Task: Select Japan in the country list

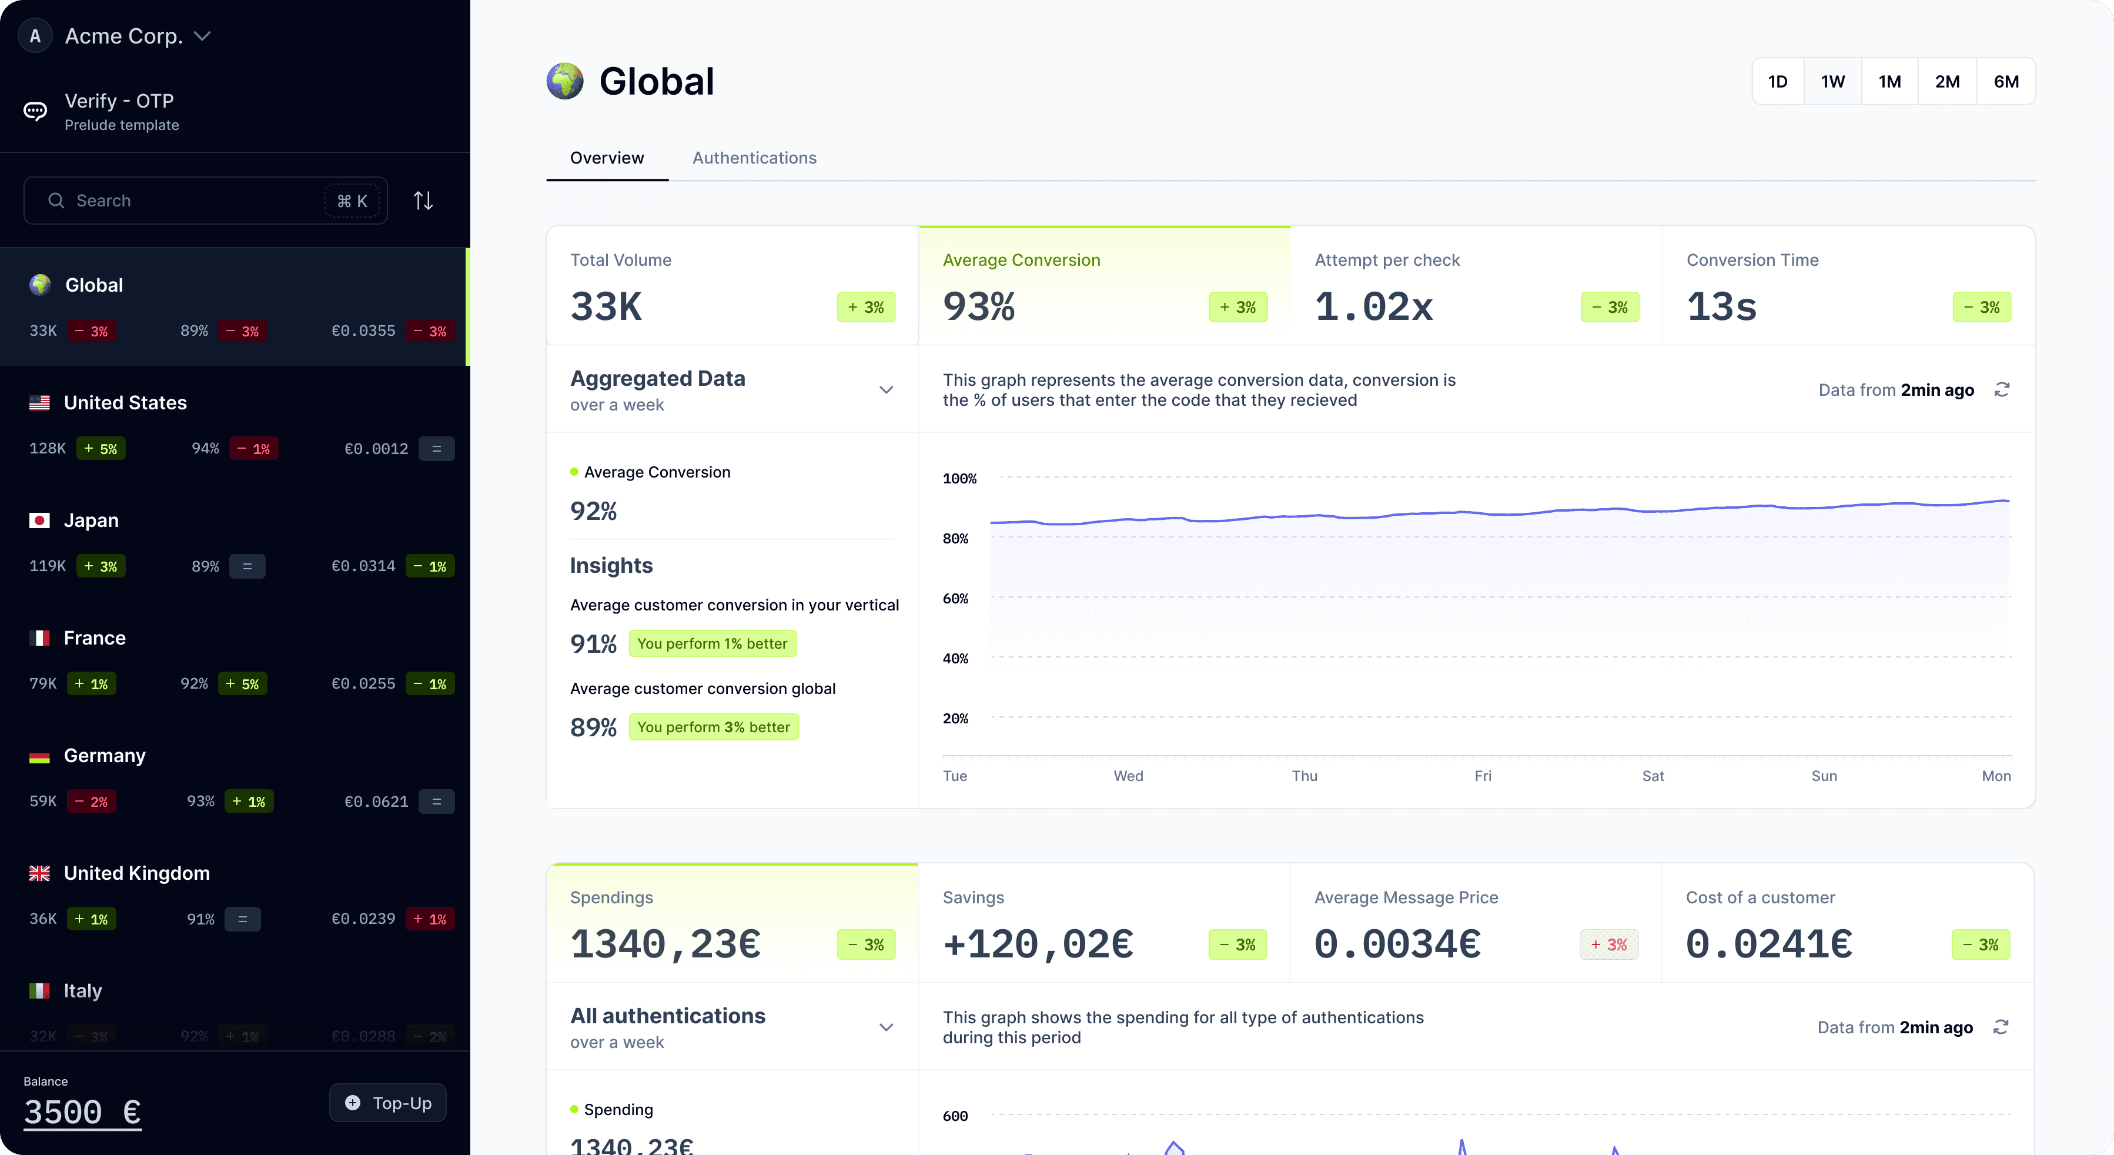Action: point(234,542)
